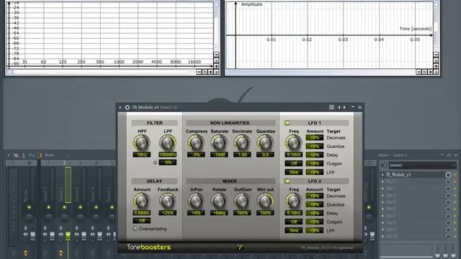This screenshot has height=259, width=461.
Task: Click LFO 1 Outgain amount field
Action: click(315, 163)
